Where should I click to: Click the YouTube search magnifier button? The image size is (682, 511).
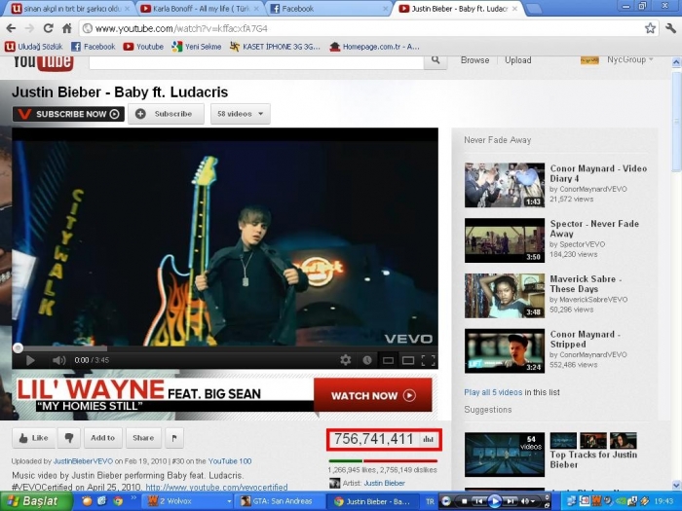pos(436,60)
